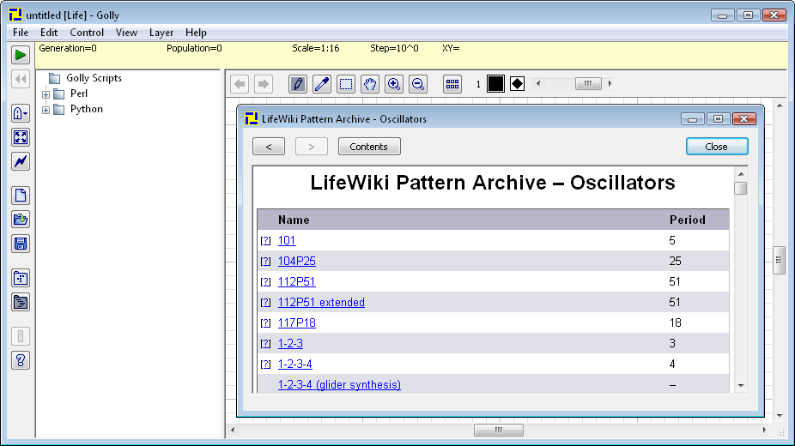Image resolution: width=795 pixels, height=446 pixels.
Task: Click the forward '>' button in the archive window
Action: tap(312, 147)
